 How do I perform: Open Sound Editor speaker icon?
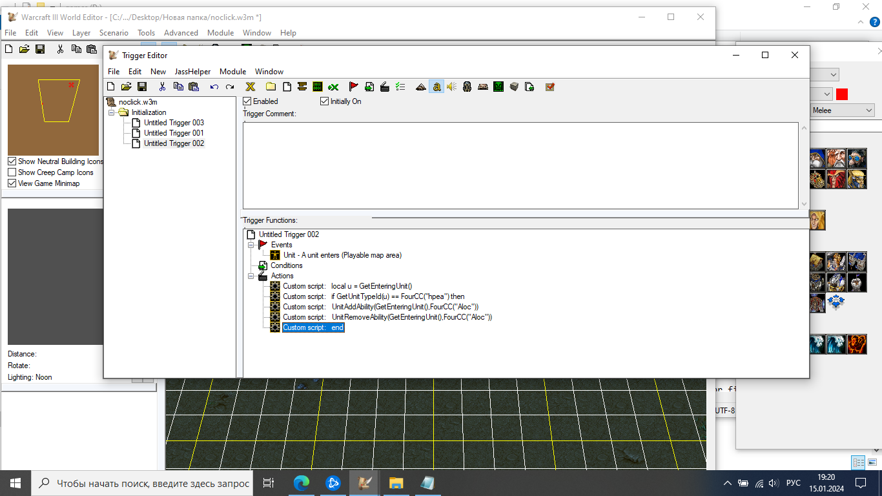(x=452, y=87)
